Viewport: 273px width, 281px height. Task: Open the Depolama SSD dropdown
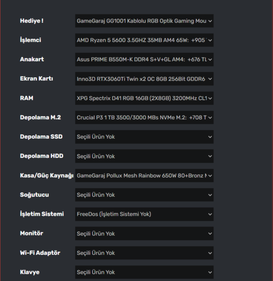tap(144, 137)
